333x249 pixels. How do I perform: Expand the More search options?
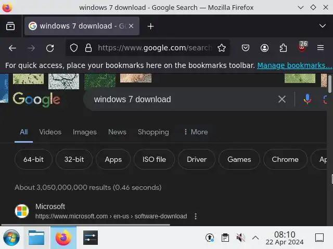(x=196, y=132)
